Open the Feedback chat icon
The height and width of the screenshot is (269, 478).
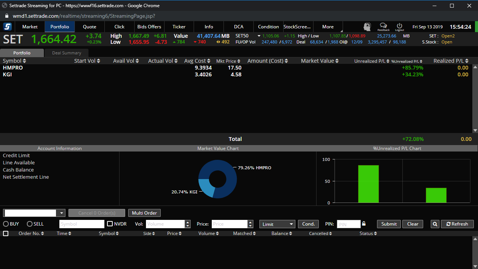(383, 26)
